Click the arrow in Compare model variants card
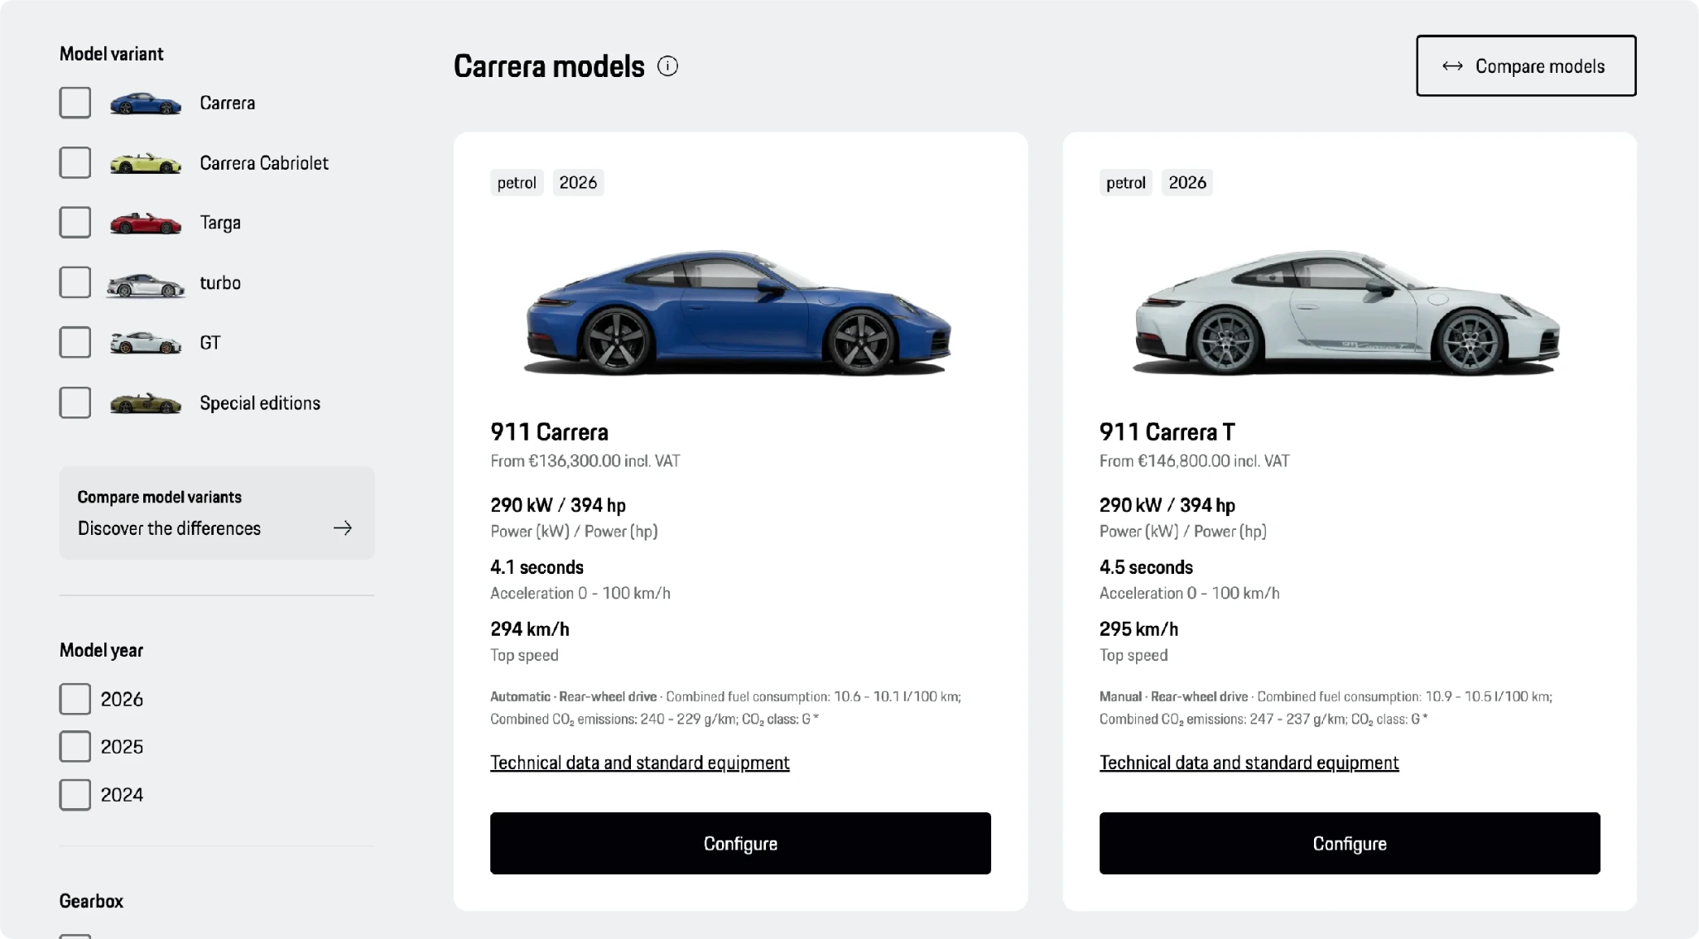Screen dimensions: 1699x939 343,528
